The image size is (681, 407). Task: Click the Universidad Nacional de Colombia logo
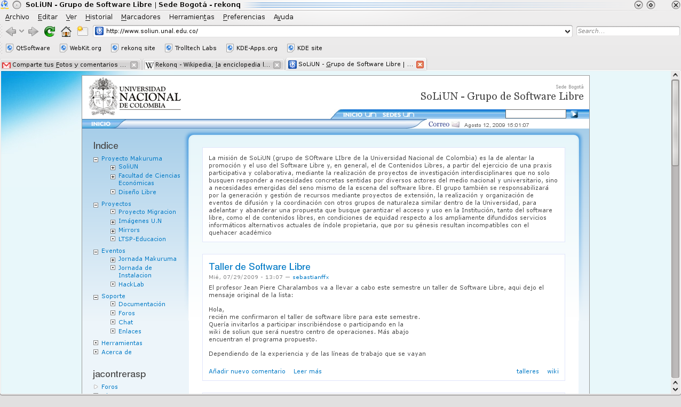134,96
